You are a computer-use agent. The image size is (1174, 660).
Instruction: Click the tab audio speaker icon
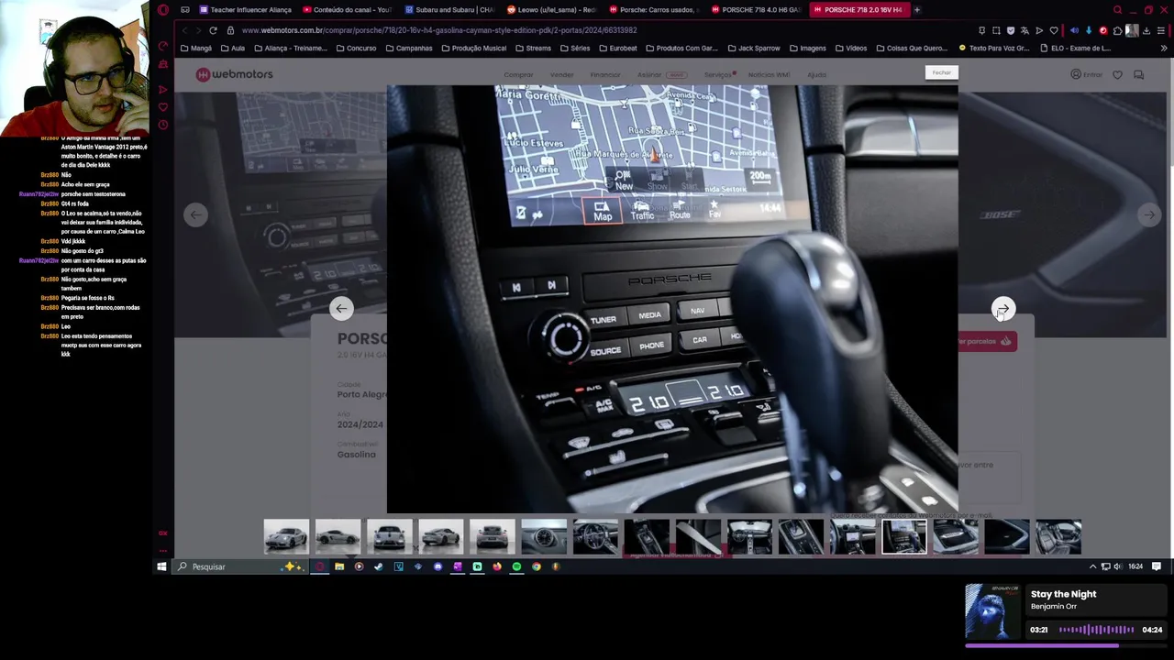[1074, 30]
